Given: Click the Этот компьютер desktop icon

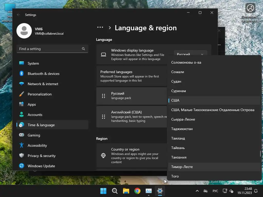Looking at the screenshot, I should (x=7, y=13).
